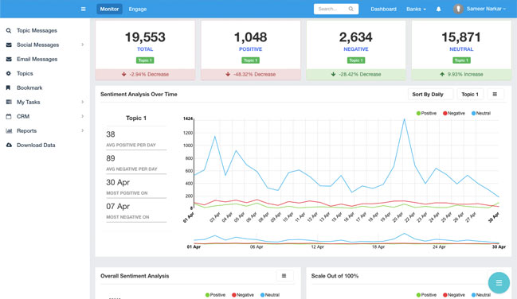The height and width of the screenshot is (299, 517).
Task: Click the search magnifier icon
Action: pyautogui.click(x=351, y=9)
